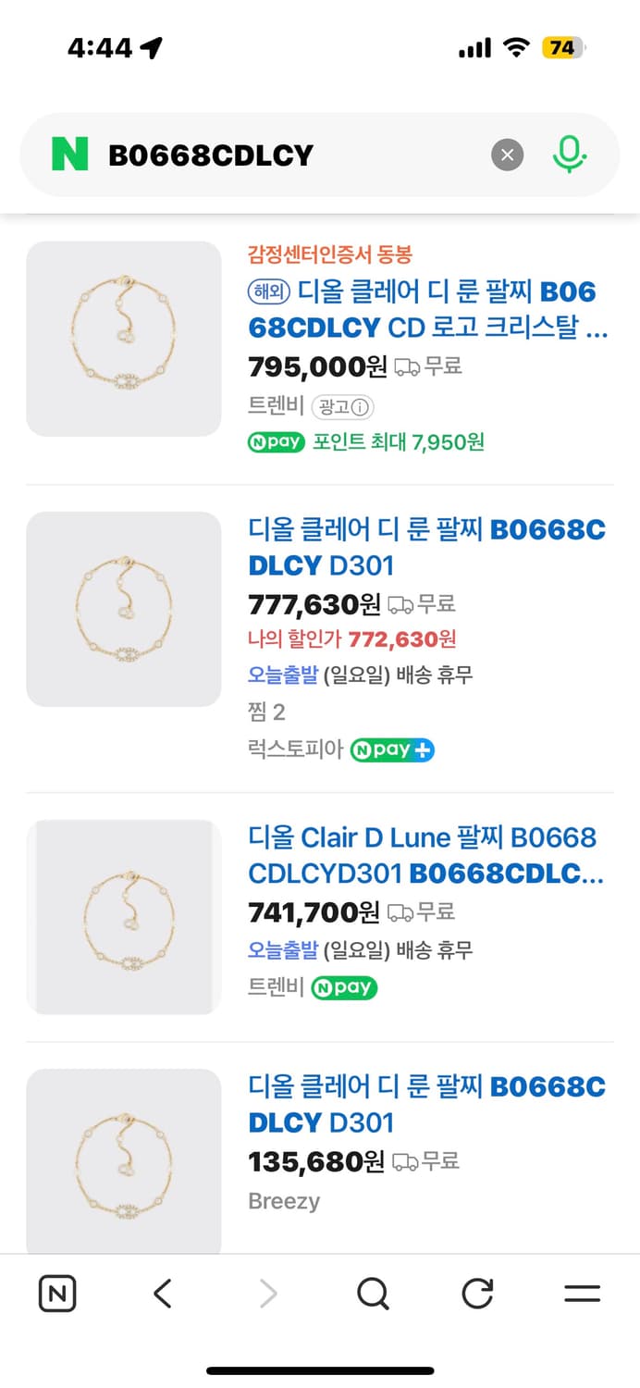Image resolution: width=640 pixels, height=1388 pixels.
Task: Go back using the back arrow icon
Action: [162, 1294]
